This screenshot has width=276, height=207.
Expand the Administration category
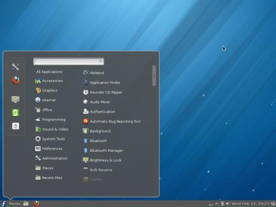54,158
